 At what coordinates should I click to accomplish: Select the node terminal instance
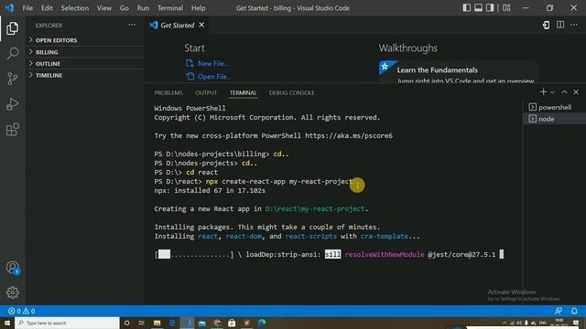554,119
